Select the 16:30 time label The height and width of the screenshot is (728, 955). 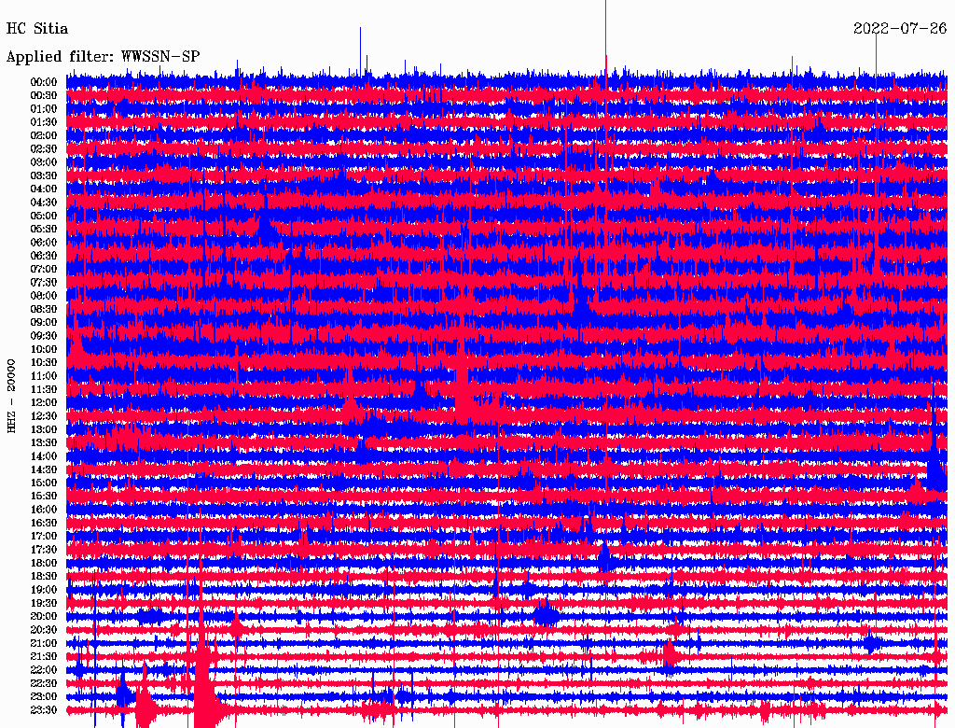[x=44, y=524]
